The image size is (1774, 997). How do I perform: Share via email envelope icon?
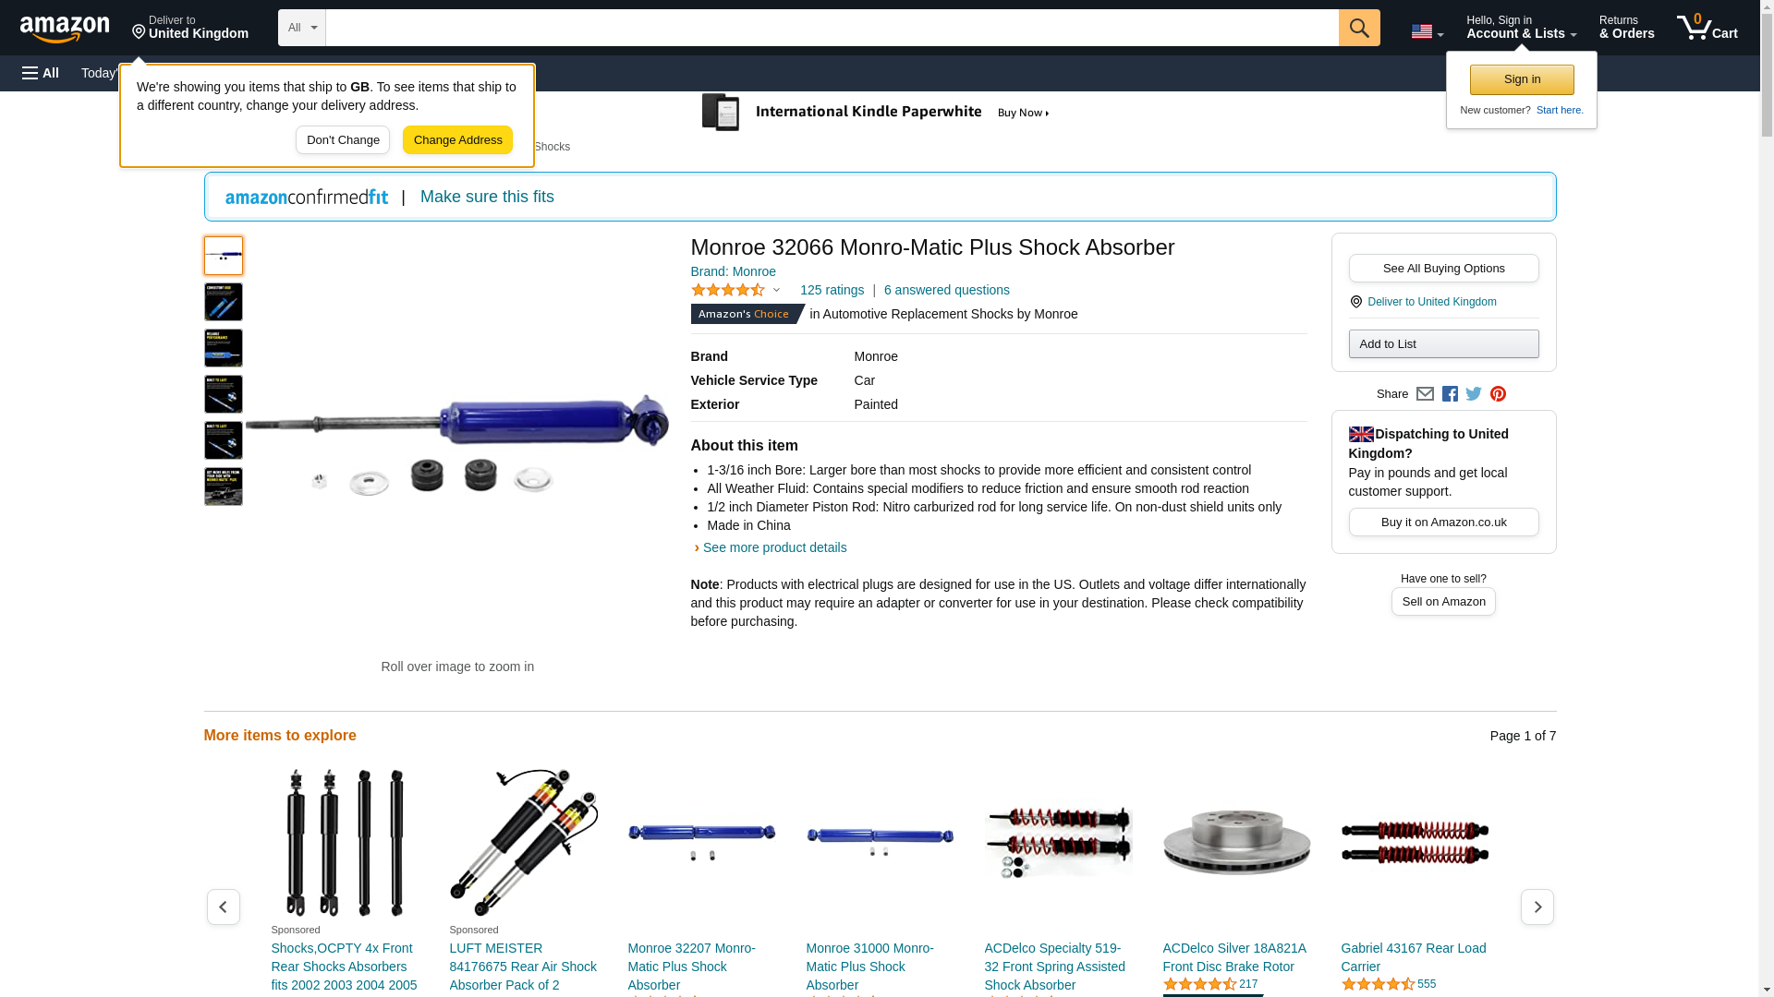(x=1425, y=394)
